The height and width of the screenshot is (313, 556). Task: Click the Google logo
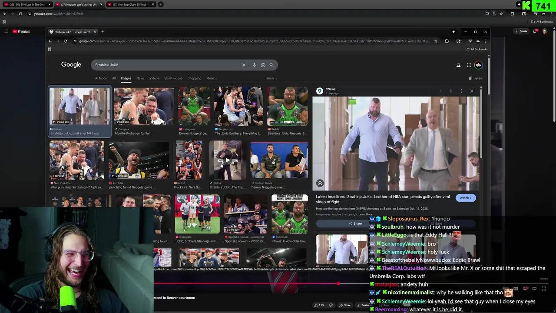click(71, 64)
